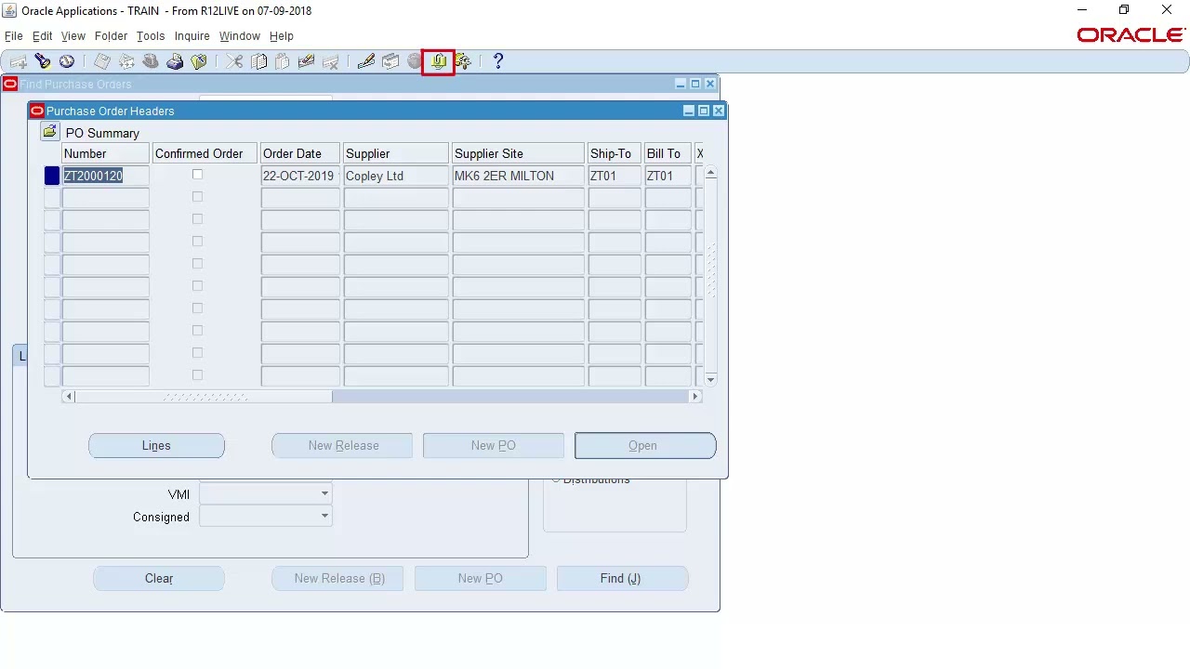1190x669 pixels.
Task: Click New Release in Purchase Order Headers
Action: pos(342,445)
